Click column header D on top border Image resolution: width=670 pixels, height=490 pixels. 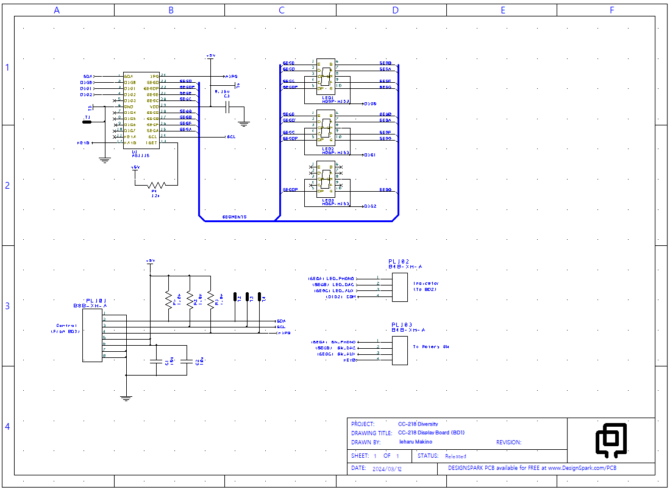[x=395, y=10]
